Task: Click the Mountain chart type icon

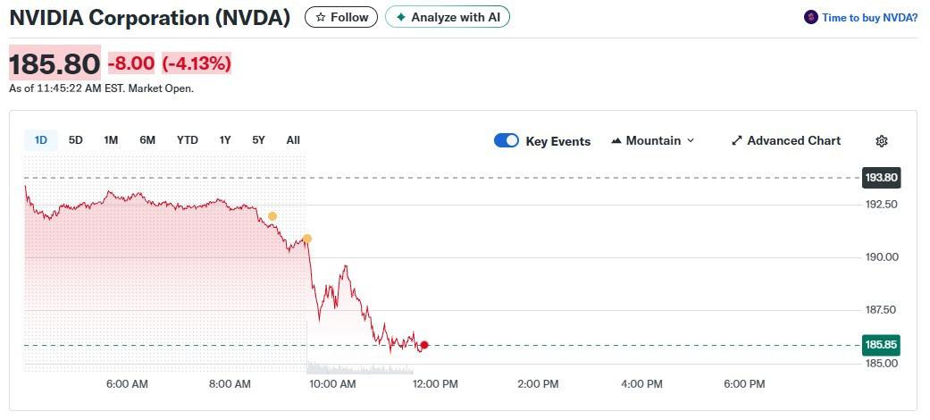Action: [616, 141]
